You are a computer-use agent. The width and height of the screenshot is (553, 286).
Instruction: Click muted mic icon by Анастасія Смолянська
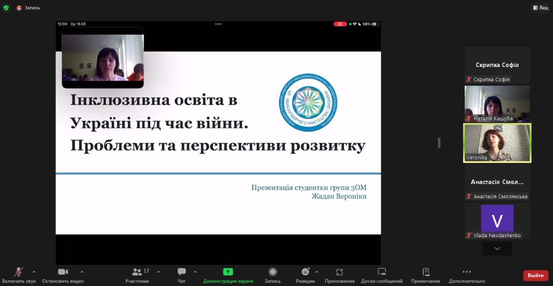click(x=469, y=197)
